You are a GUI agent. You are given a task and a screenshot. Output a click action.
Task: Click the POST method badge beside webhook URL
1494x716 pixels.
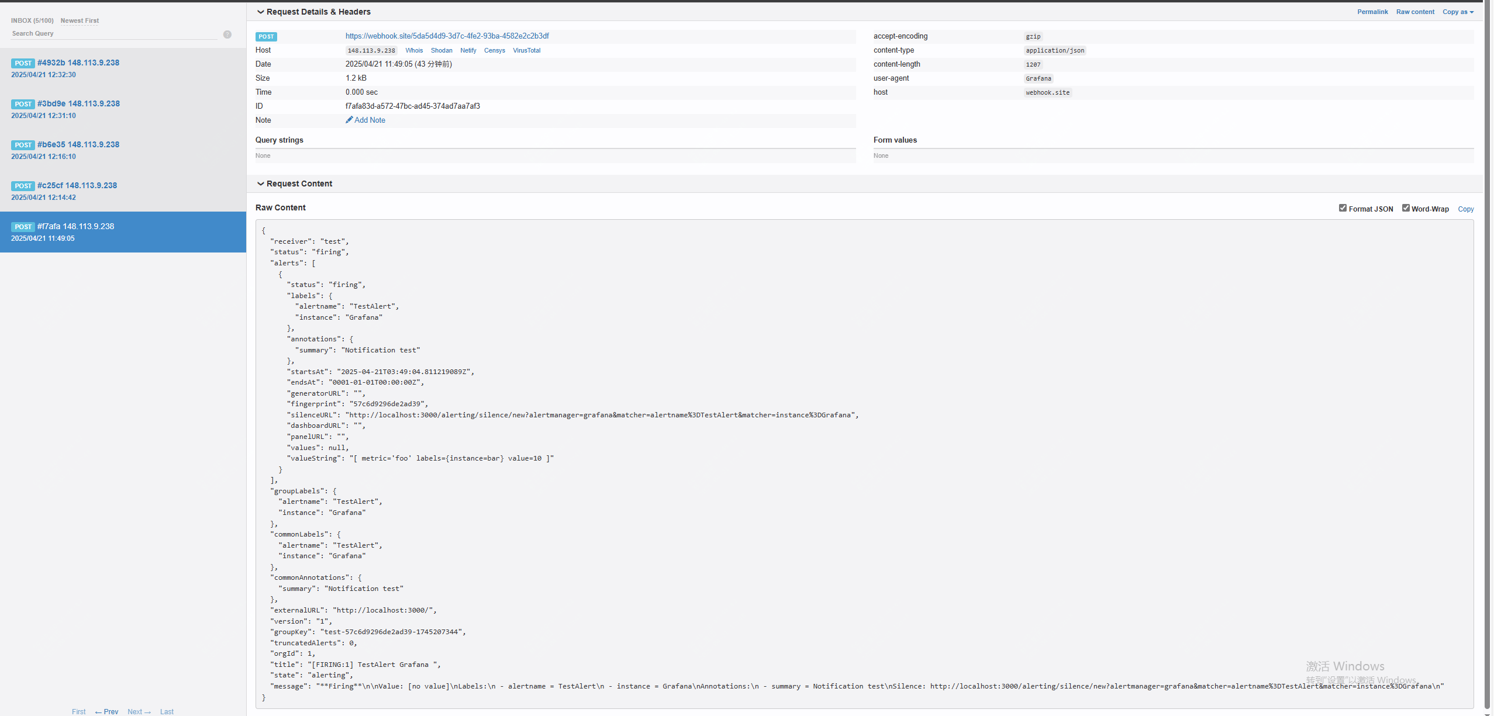pyautogui.click(x=266, y=36)
